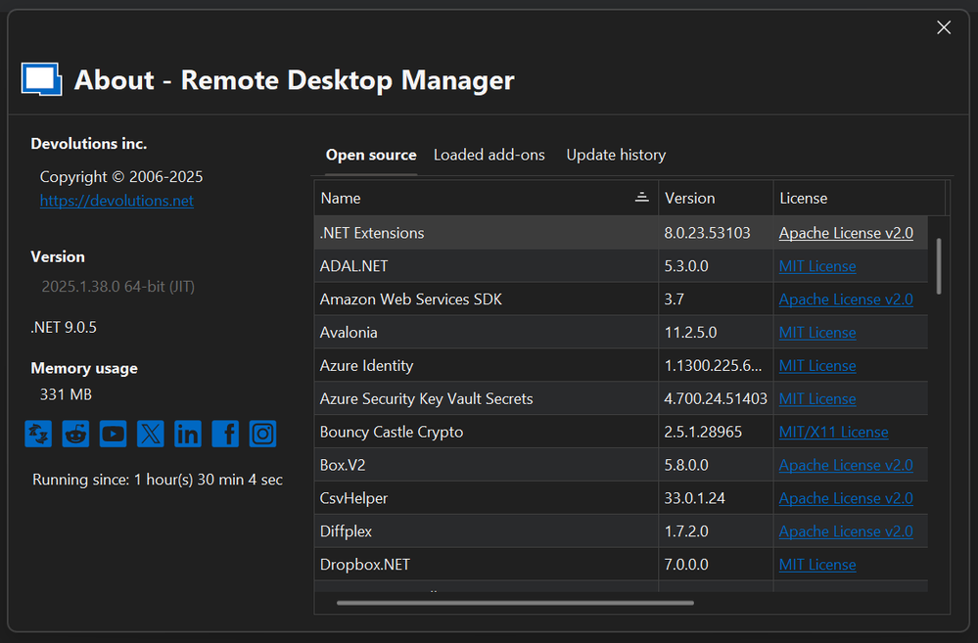Sort by the Name column header

click(x=486, y=198)
